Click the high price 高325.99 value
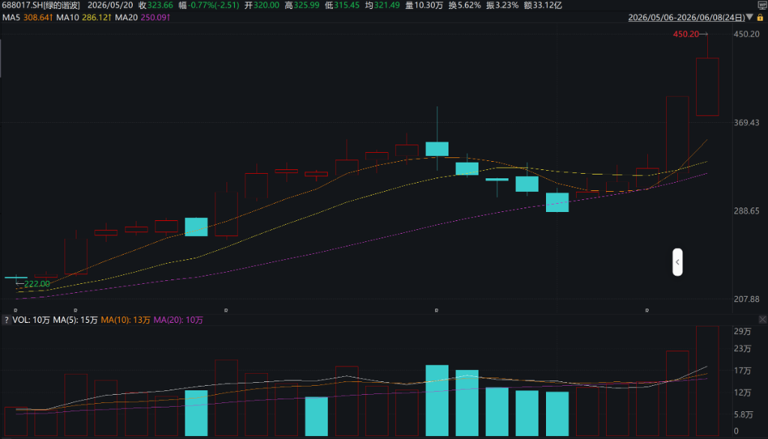 click(x=301, y=5)
